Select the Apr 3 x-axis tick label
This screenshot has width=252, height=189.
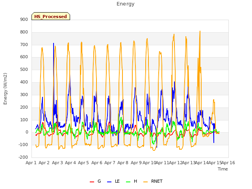(57, 163)
